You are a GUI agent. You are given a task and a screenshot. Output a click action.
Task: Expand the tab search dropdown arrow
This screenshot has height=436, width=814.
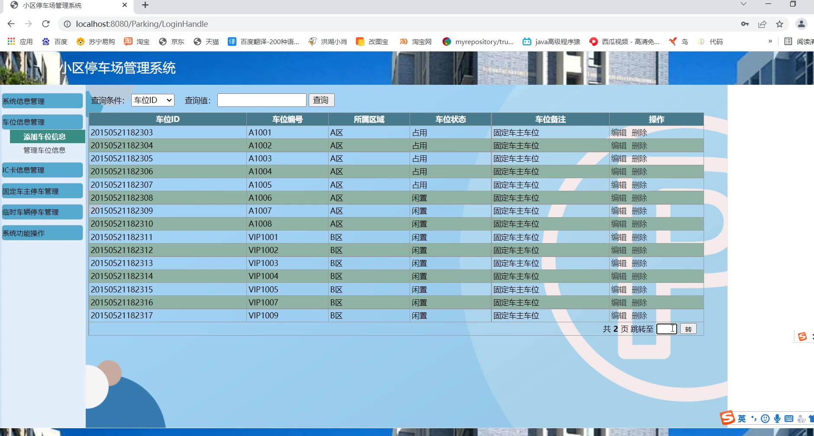point(743,4)
